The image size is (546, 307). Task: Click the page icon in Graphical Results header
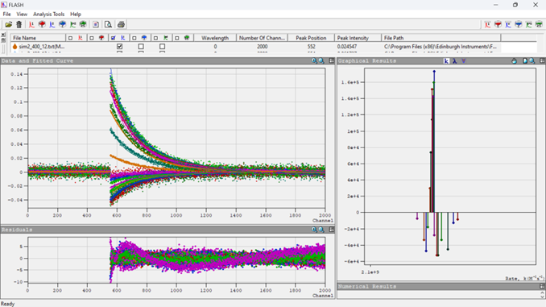525,60
